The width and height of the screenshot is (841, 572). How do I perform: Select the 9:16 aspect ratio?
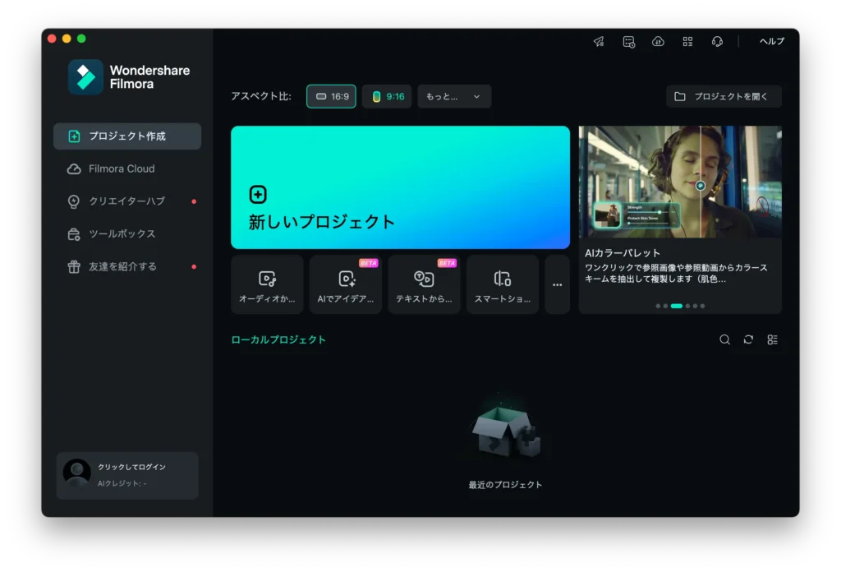coord(387,96)
